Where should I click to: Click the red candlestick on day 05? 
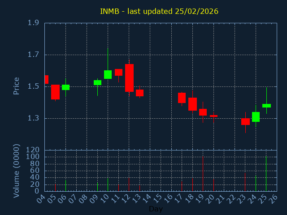click(55, 92)
